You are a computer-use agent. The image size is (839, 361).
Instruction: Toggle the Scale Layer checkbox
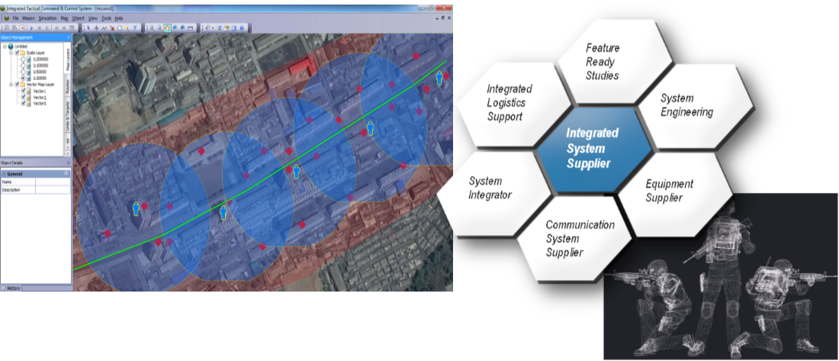pyautogui.click(x=17, y=53)
